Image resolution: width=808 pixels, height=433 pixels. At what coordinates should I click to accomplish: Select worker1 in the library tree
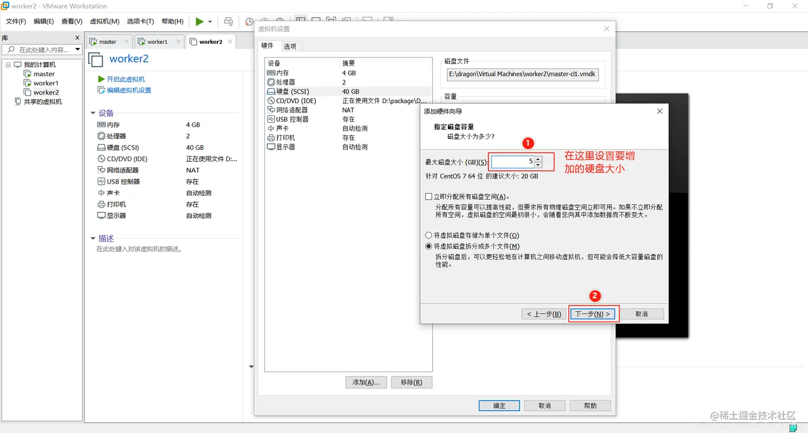click(46, 83)
